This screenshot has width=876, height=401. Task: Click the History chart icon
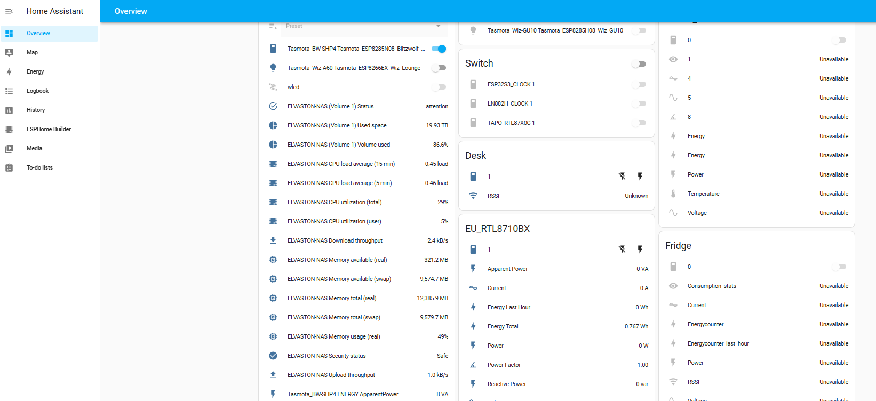[x=9, y=110]
